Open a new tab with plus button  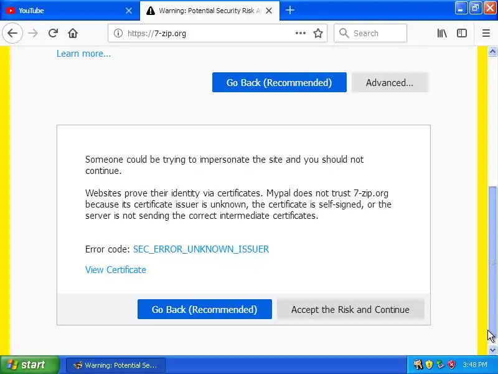289,10
